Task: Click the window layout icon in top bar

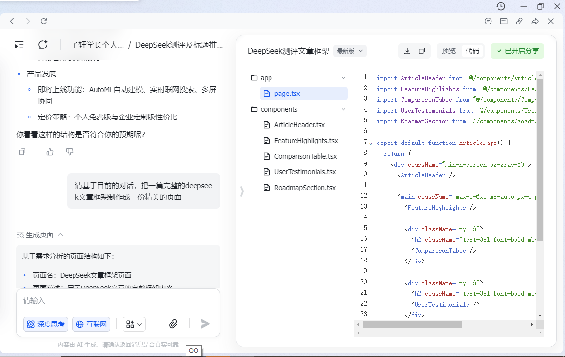Action: pos(504,21)
